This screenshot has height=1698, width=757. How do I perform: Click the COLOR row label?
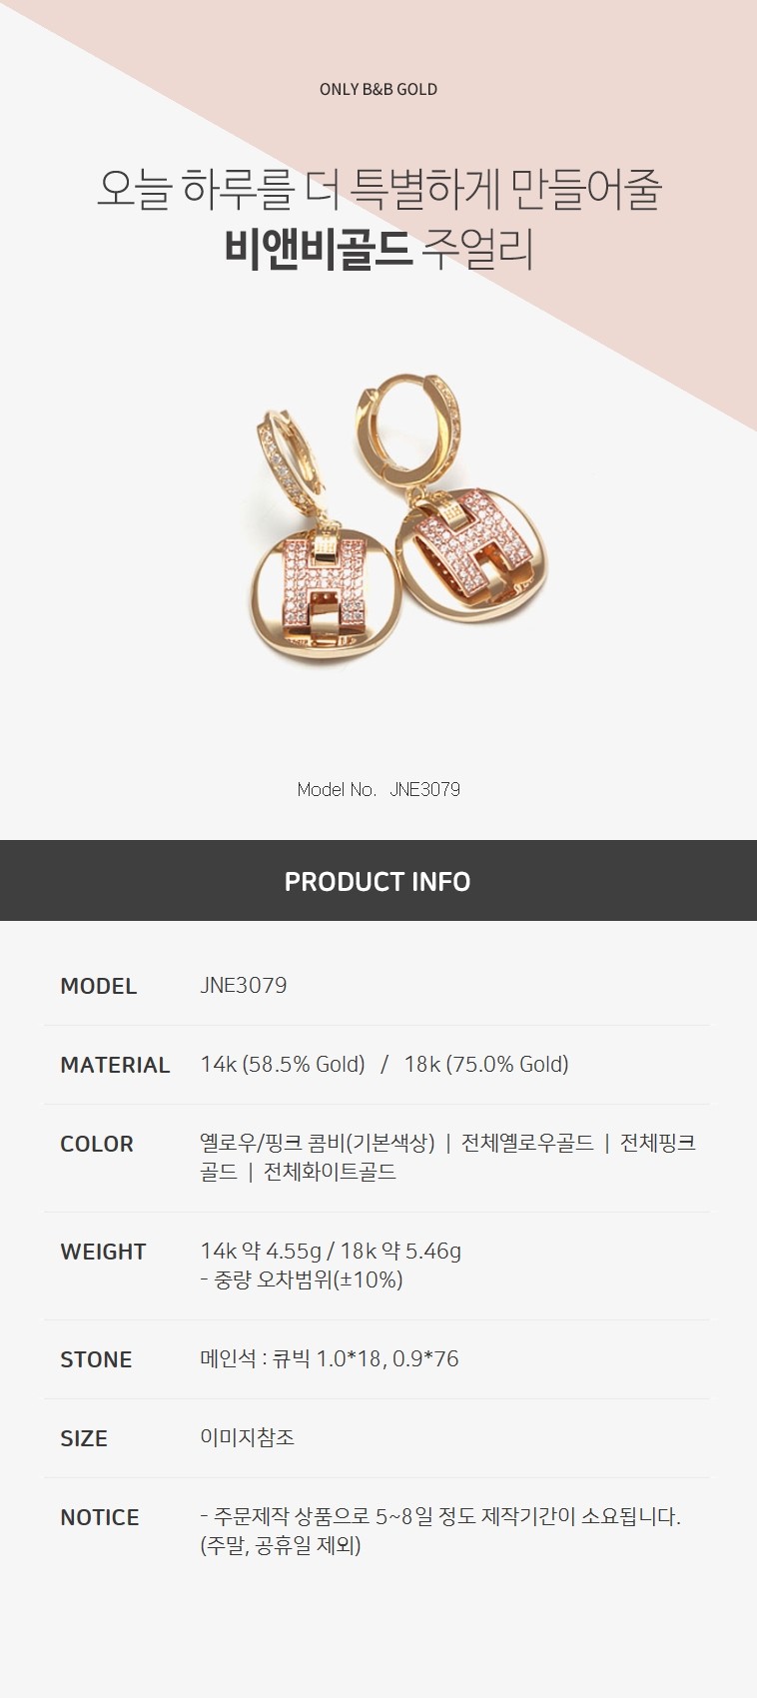click(97, 1144)
